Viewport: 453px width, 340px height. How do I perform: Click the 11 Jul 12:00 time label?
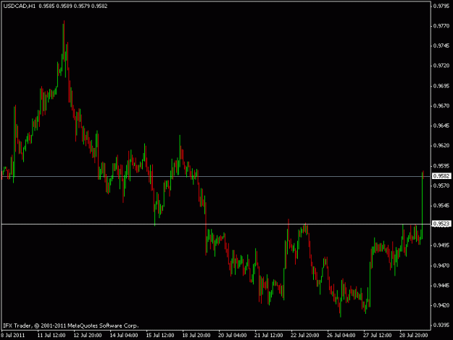[51, 335]
